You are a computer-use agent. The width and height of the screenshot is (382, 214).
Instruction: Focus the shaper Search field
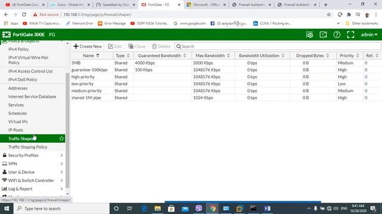coord(278,46)
